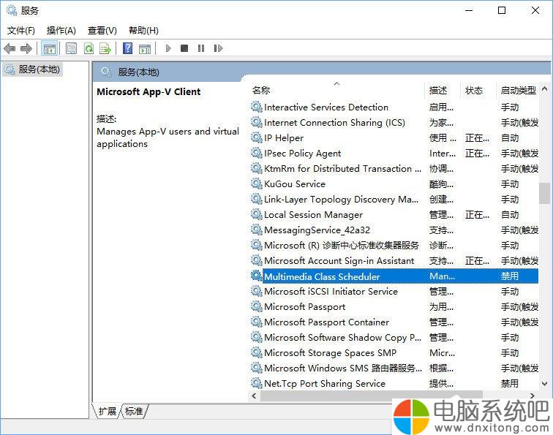Select KtmRm for Distributed Transaction service
The width and height of the screenshot is (553, 435).
(394, 168)
